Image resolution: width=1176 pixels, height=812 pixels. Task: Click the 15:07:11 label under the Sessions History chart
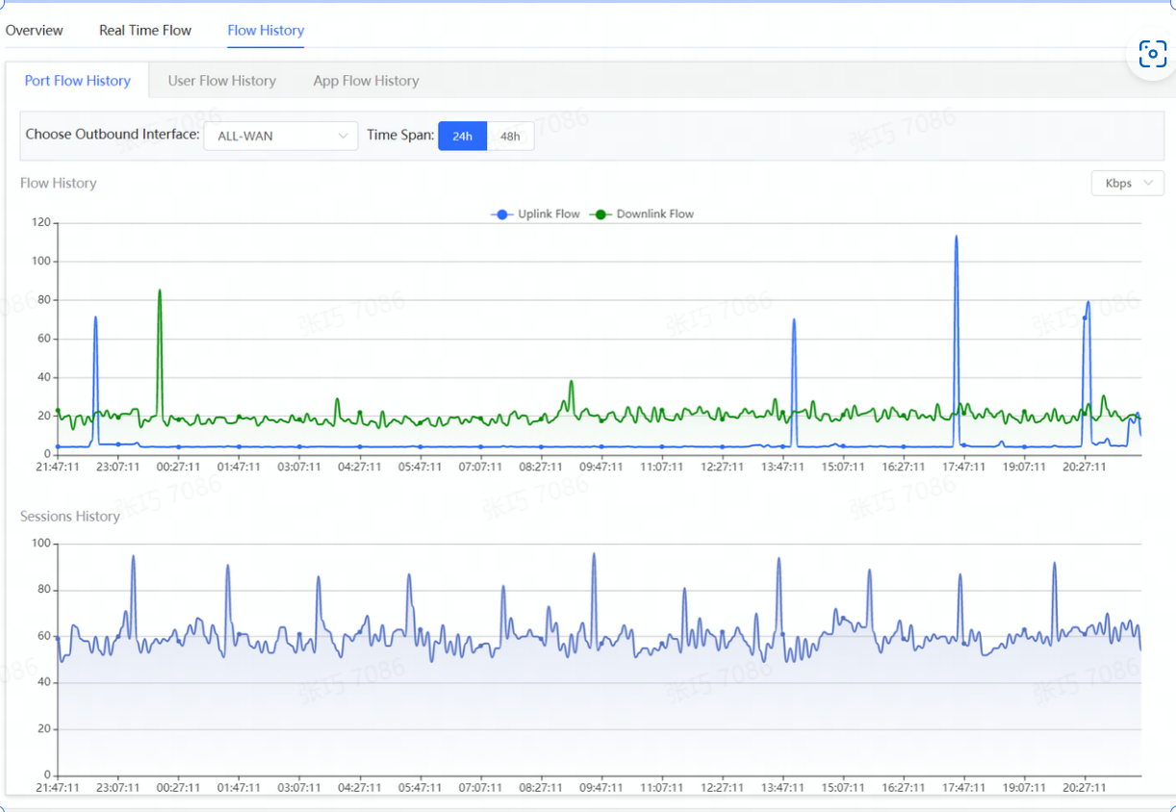[843, 788]
